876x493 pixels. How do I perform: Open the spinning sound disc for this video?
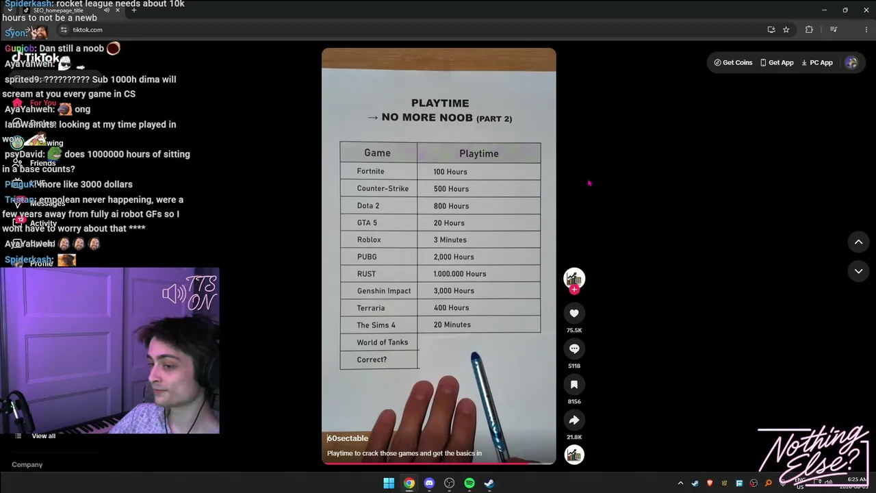[574, 454]
